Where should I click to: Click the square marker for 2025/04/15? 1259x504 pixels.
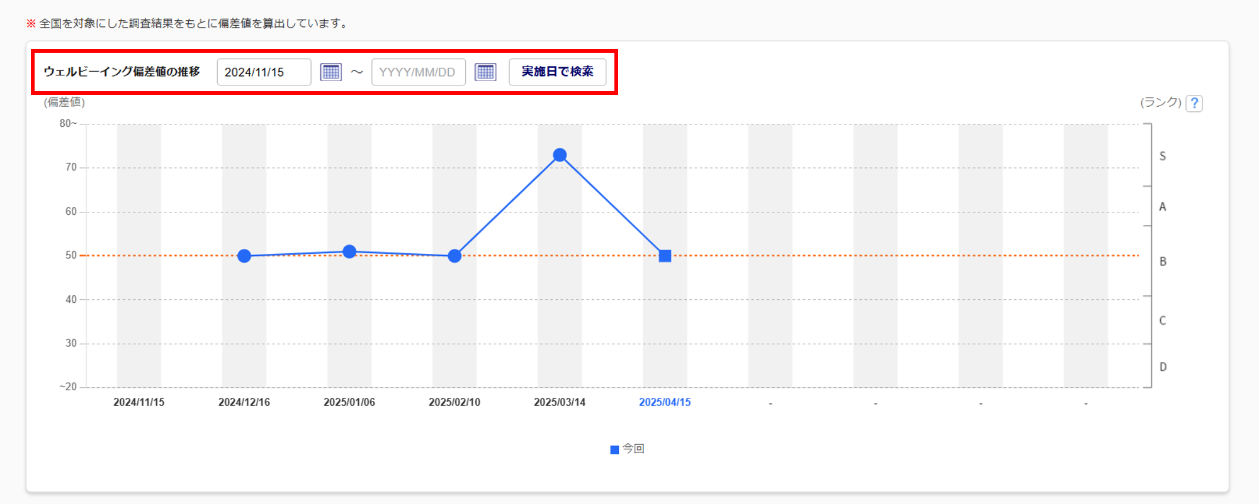click(x=665, y=256)
